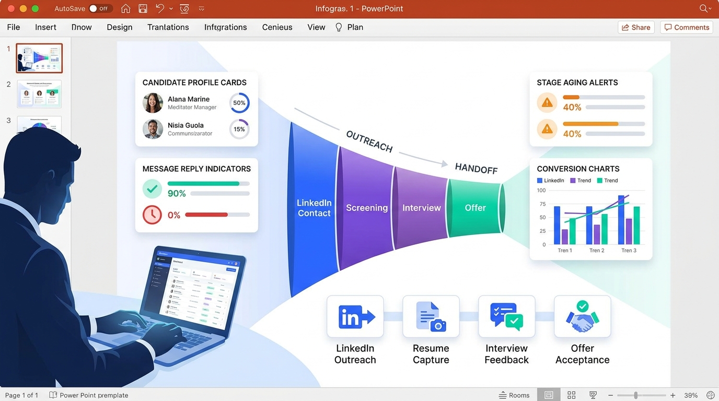The height and width of the screenshot is (401, 719).
Task: Click the zoom in plus button
Action: click(673, 396)
